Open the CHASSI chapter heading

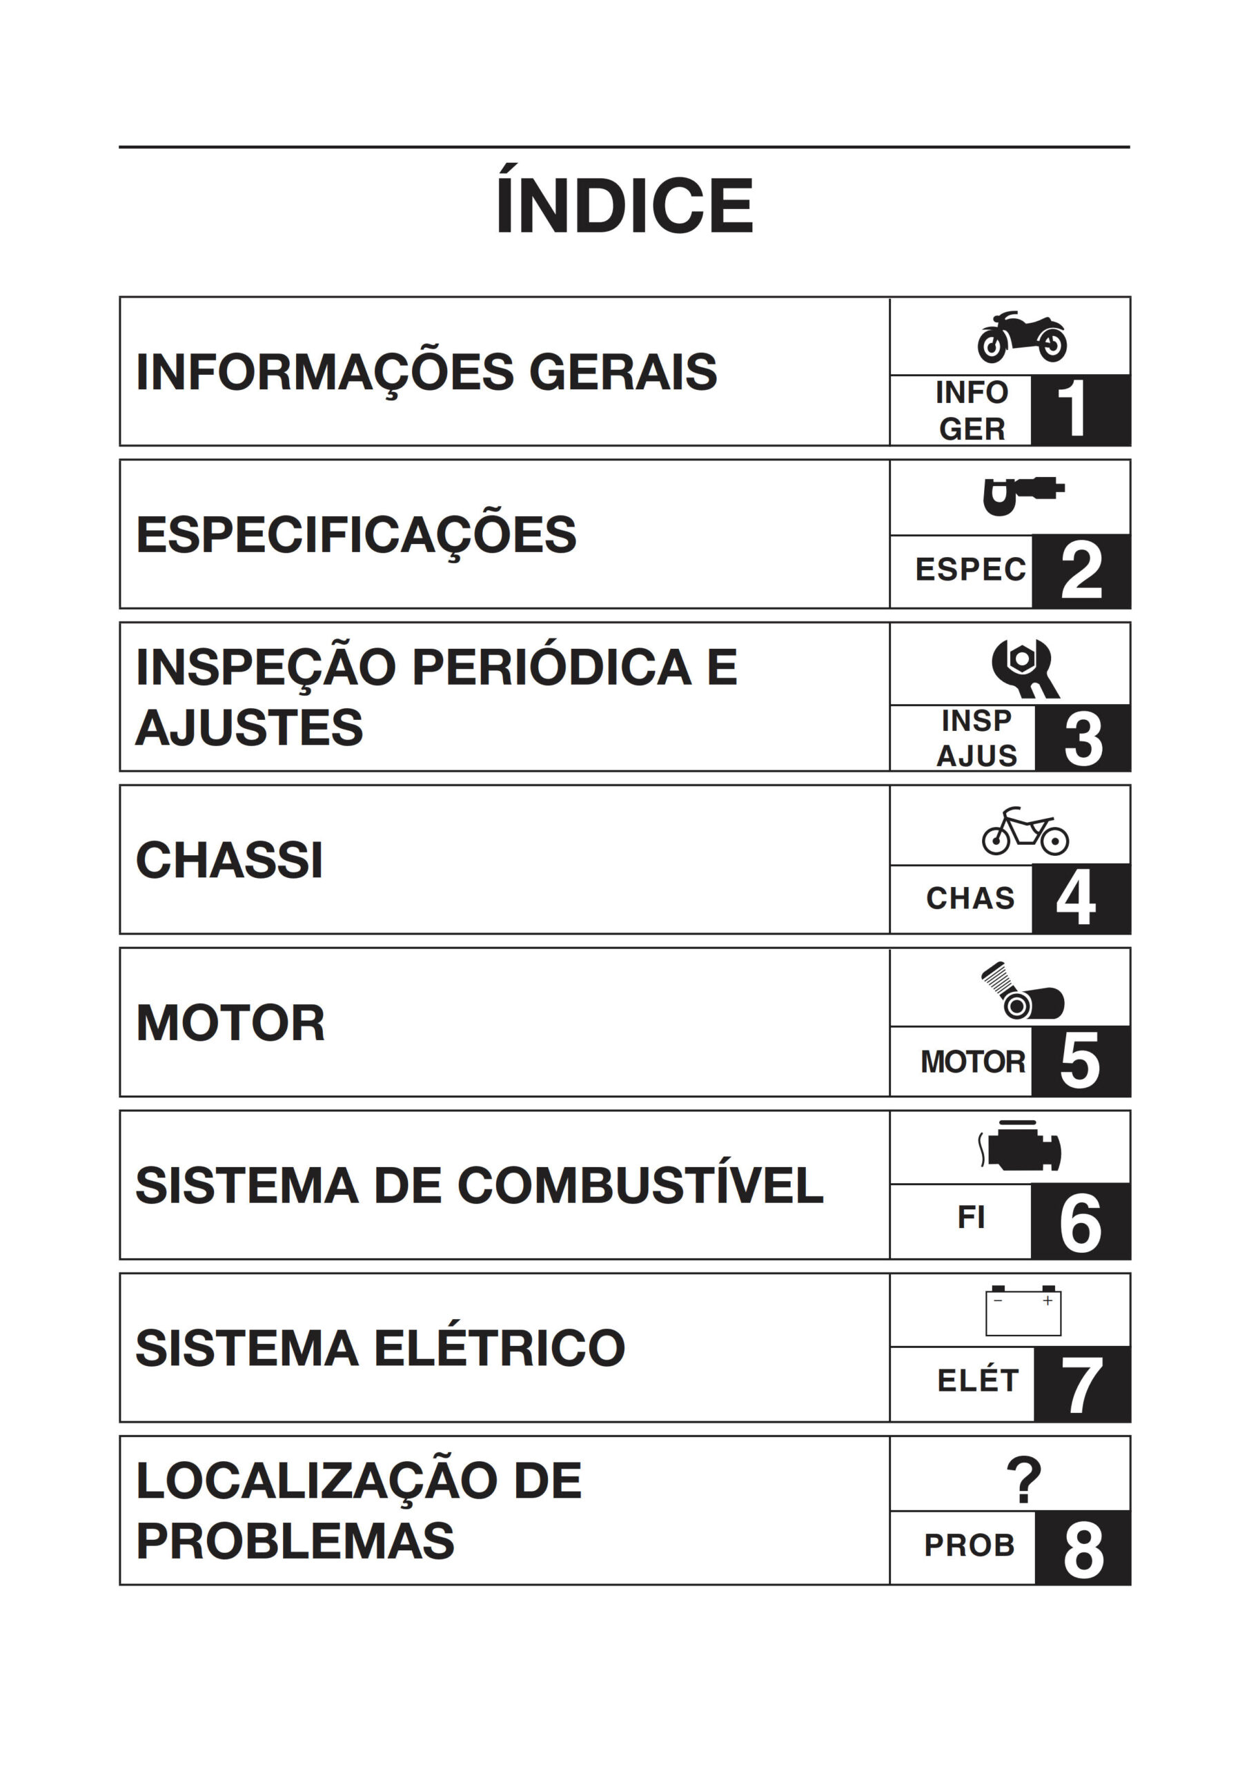click(229, 859)
